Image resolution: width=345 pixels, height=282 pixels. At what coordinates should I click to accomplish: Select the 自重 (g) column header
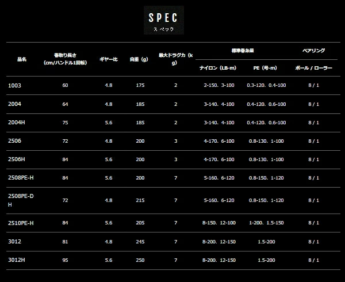[x=139, y=59]
